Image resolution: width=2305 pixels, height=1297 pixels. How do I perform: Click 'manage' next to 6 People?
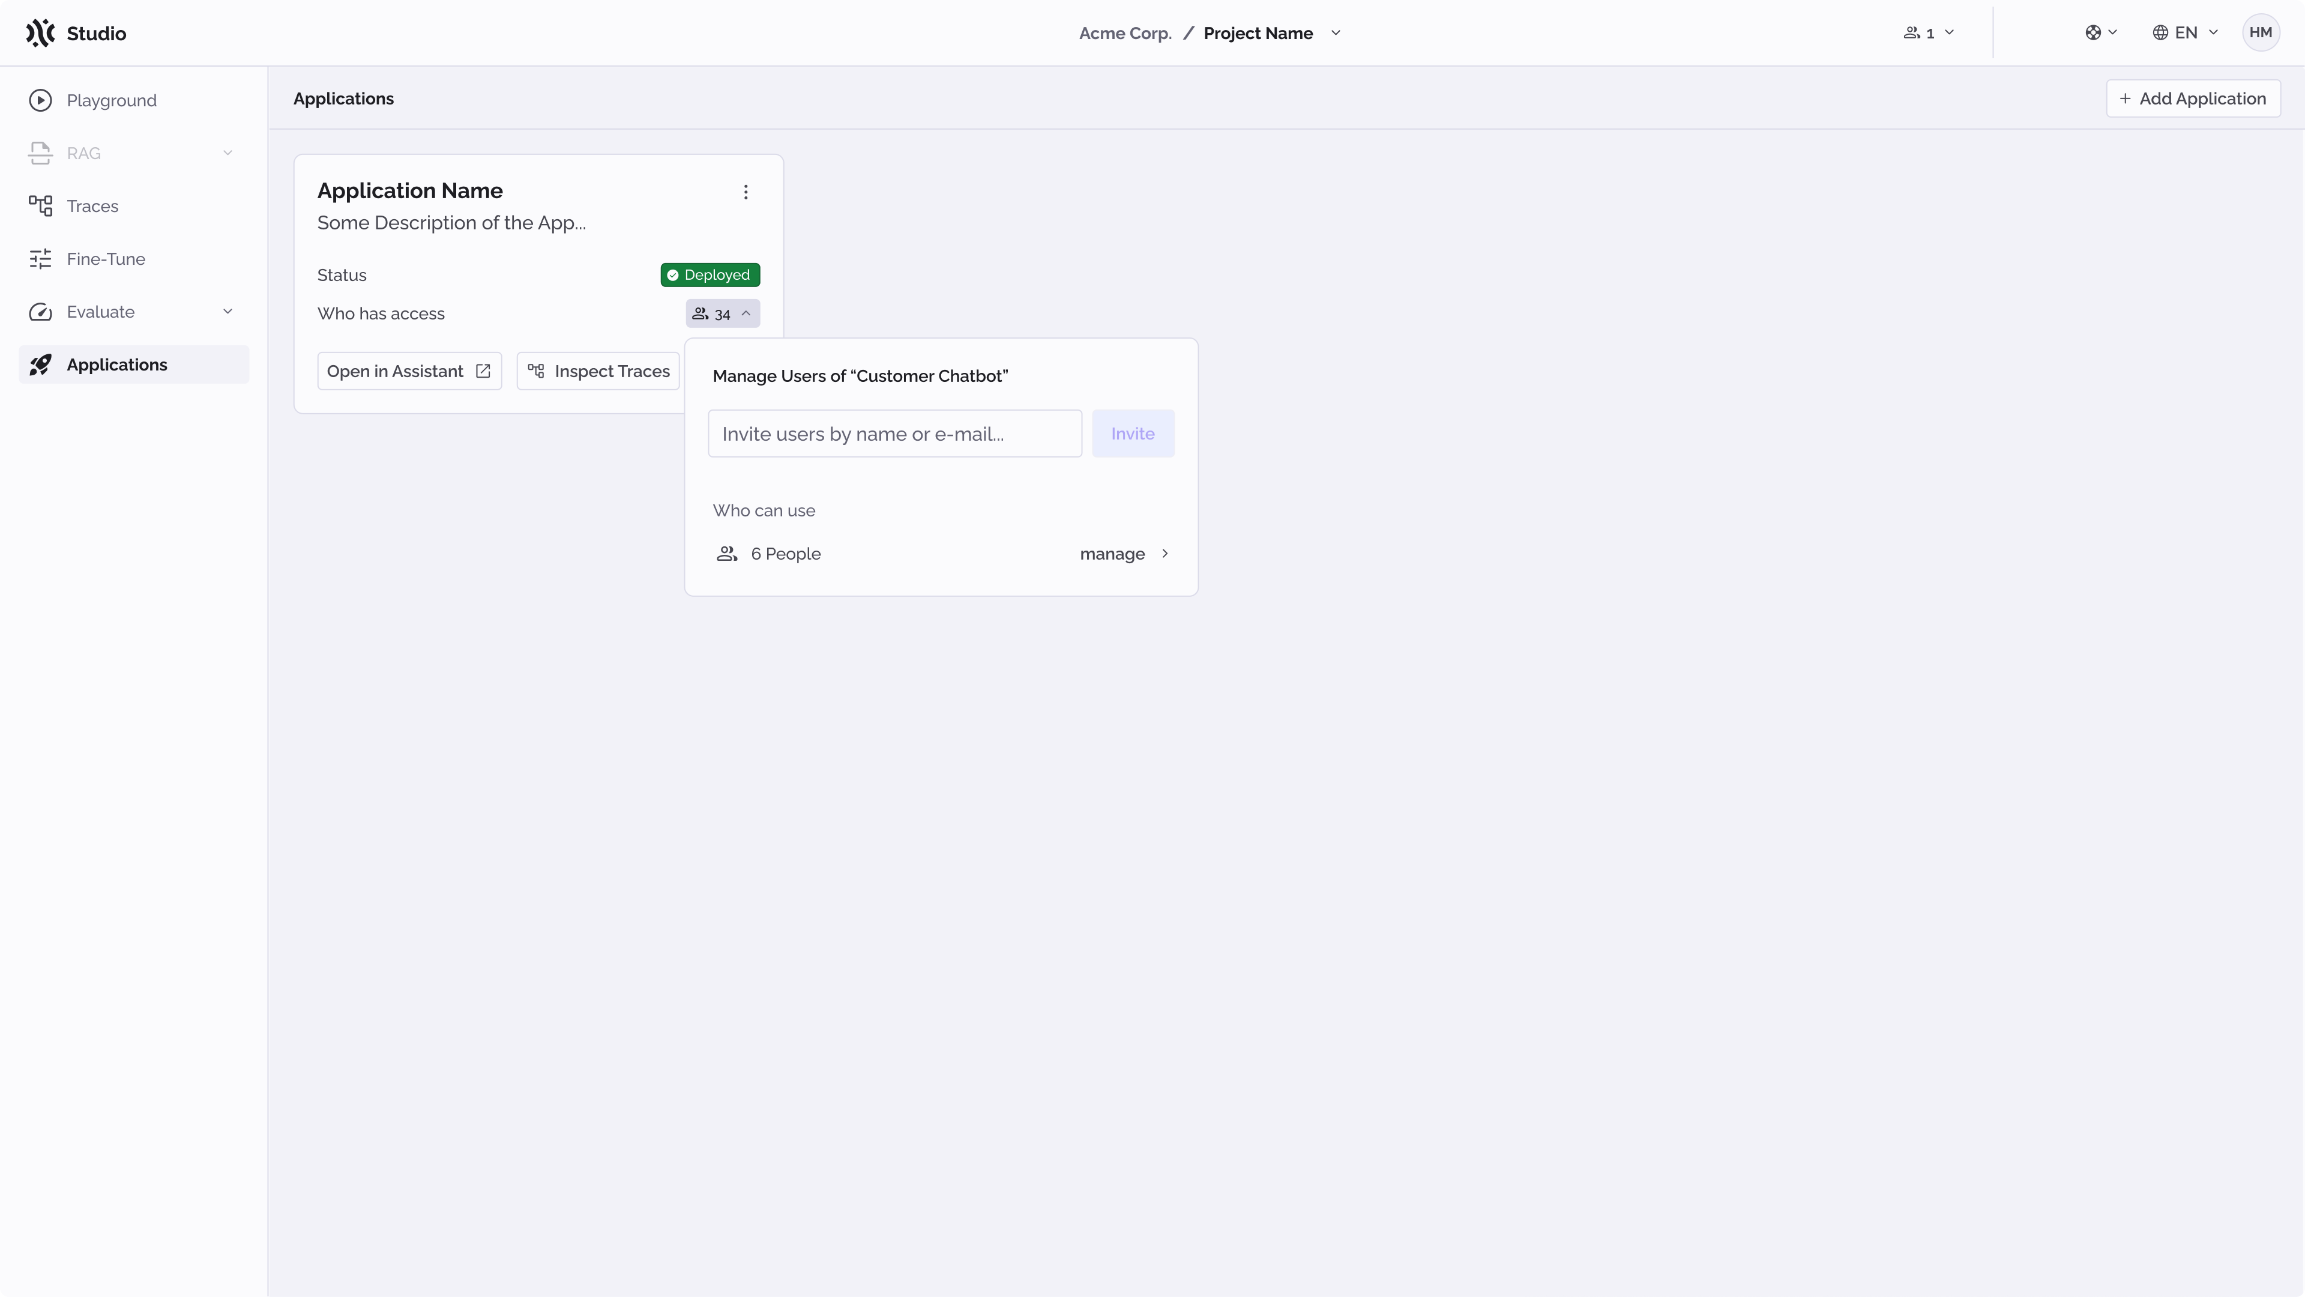click(1112, 553)
